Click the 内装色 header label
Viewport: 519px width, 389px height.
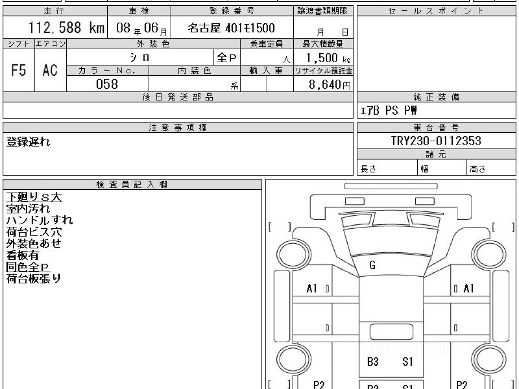(x=195, y=71)
